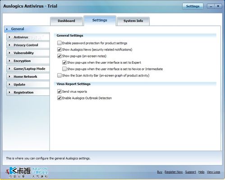Open Home Network settings in sidebar
The image size is (225, 180).
tap(28, 76)
